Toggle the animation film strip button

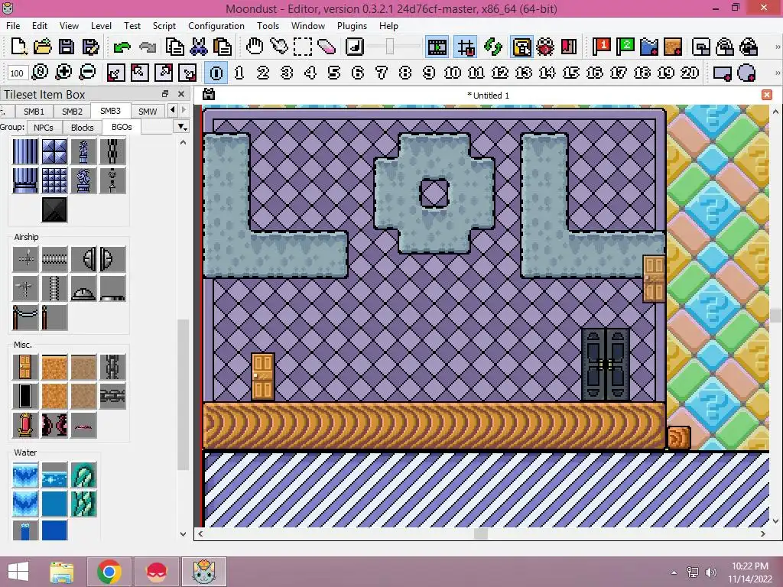tap(437, 47)
